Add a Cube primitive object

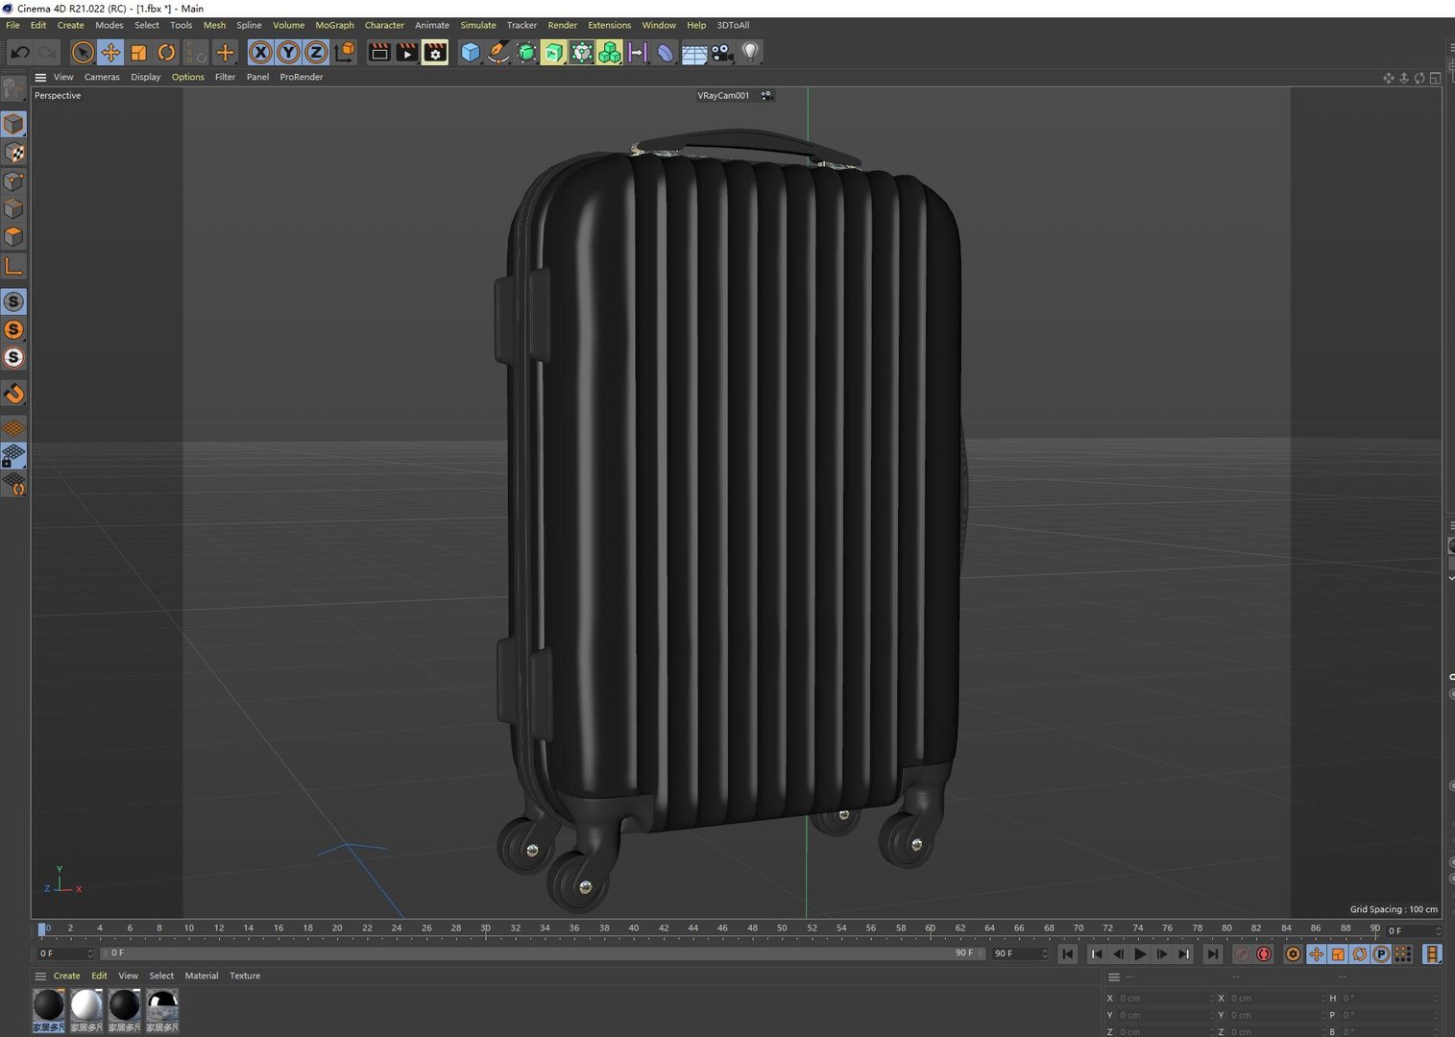tap(470, 53)
